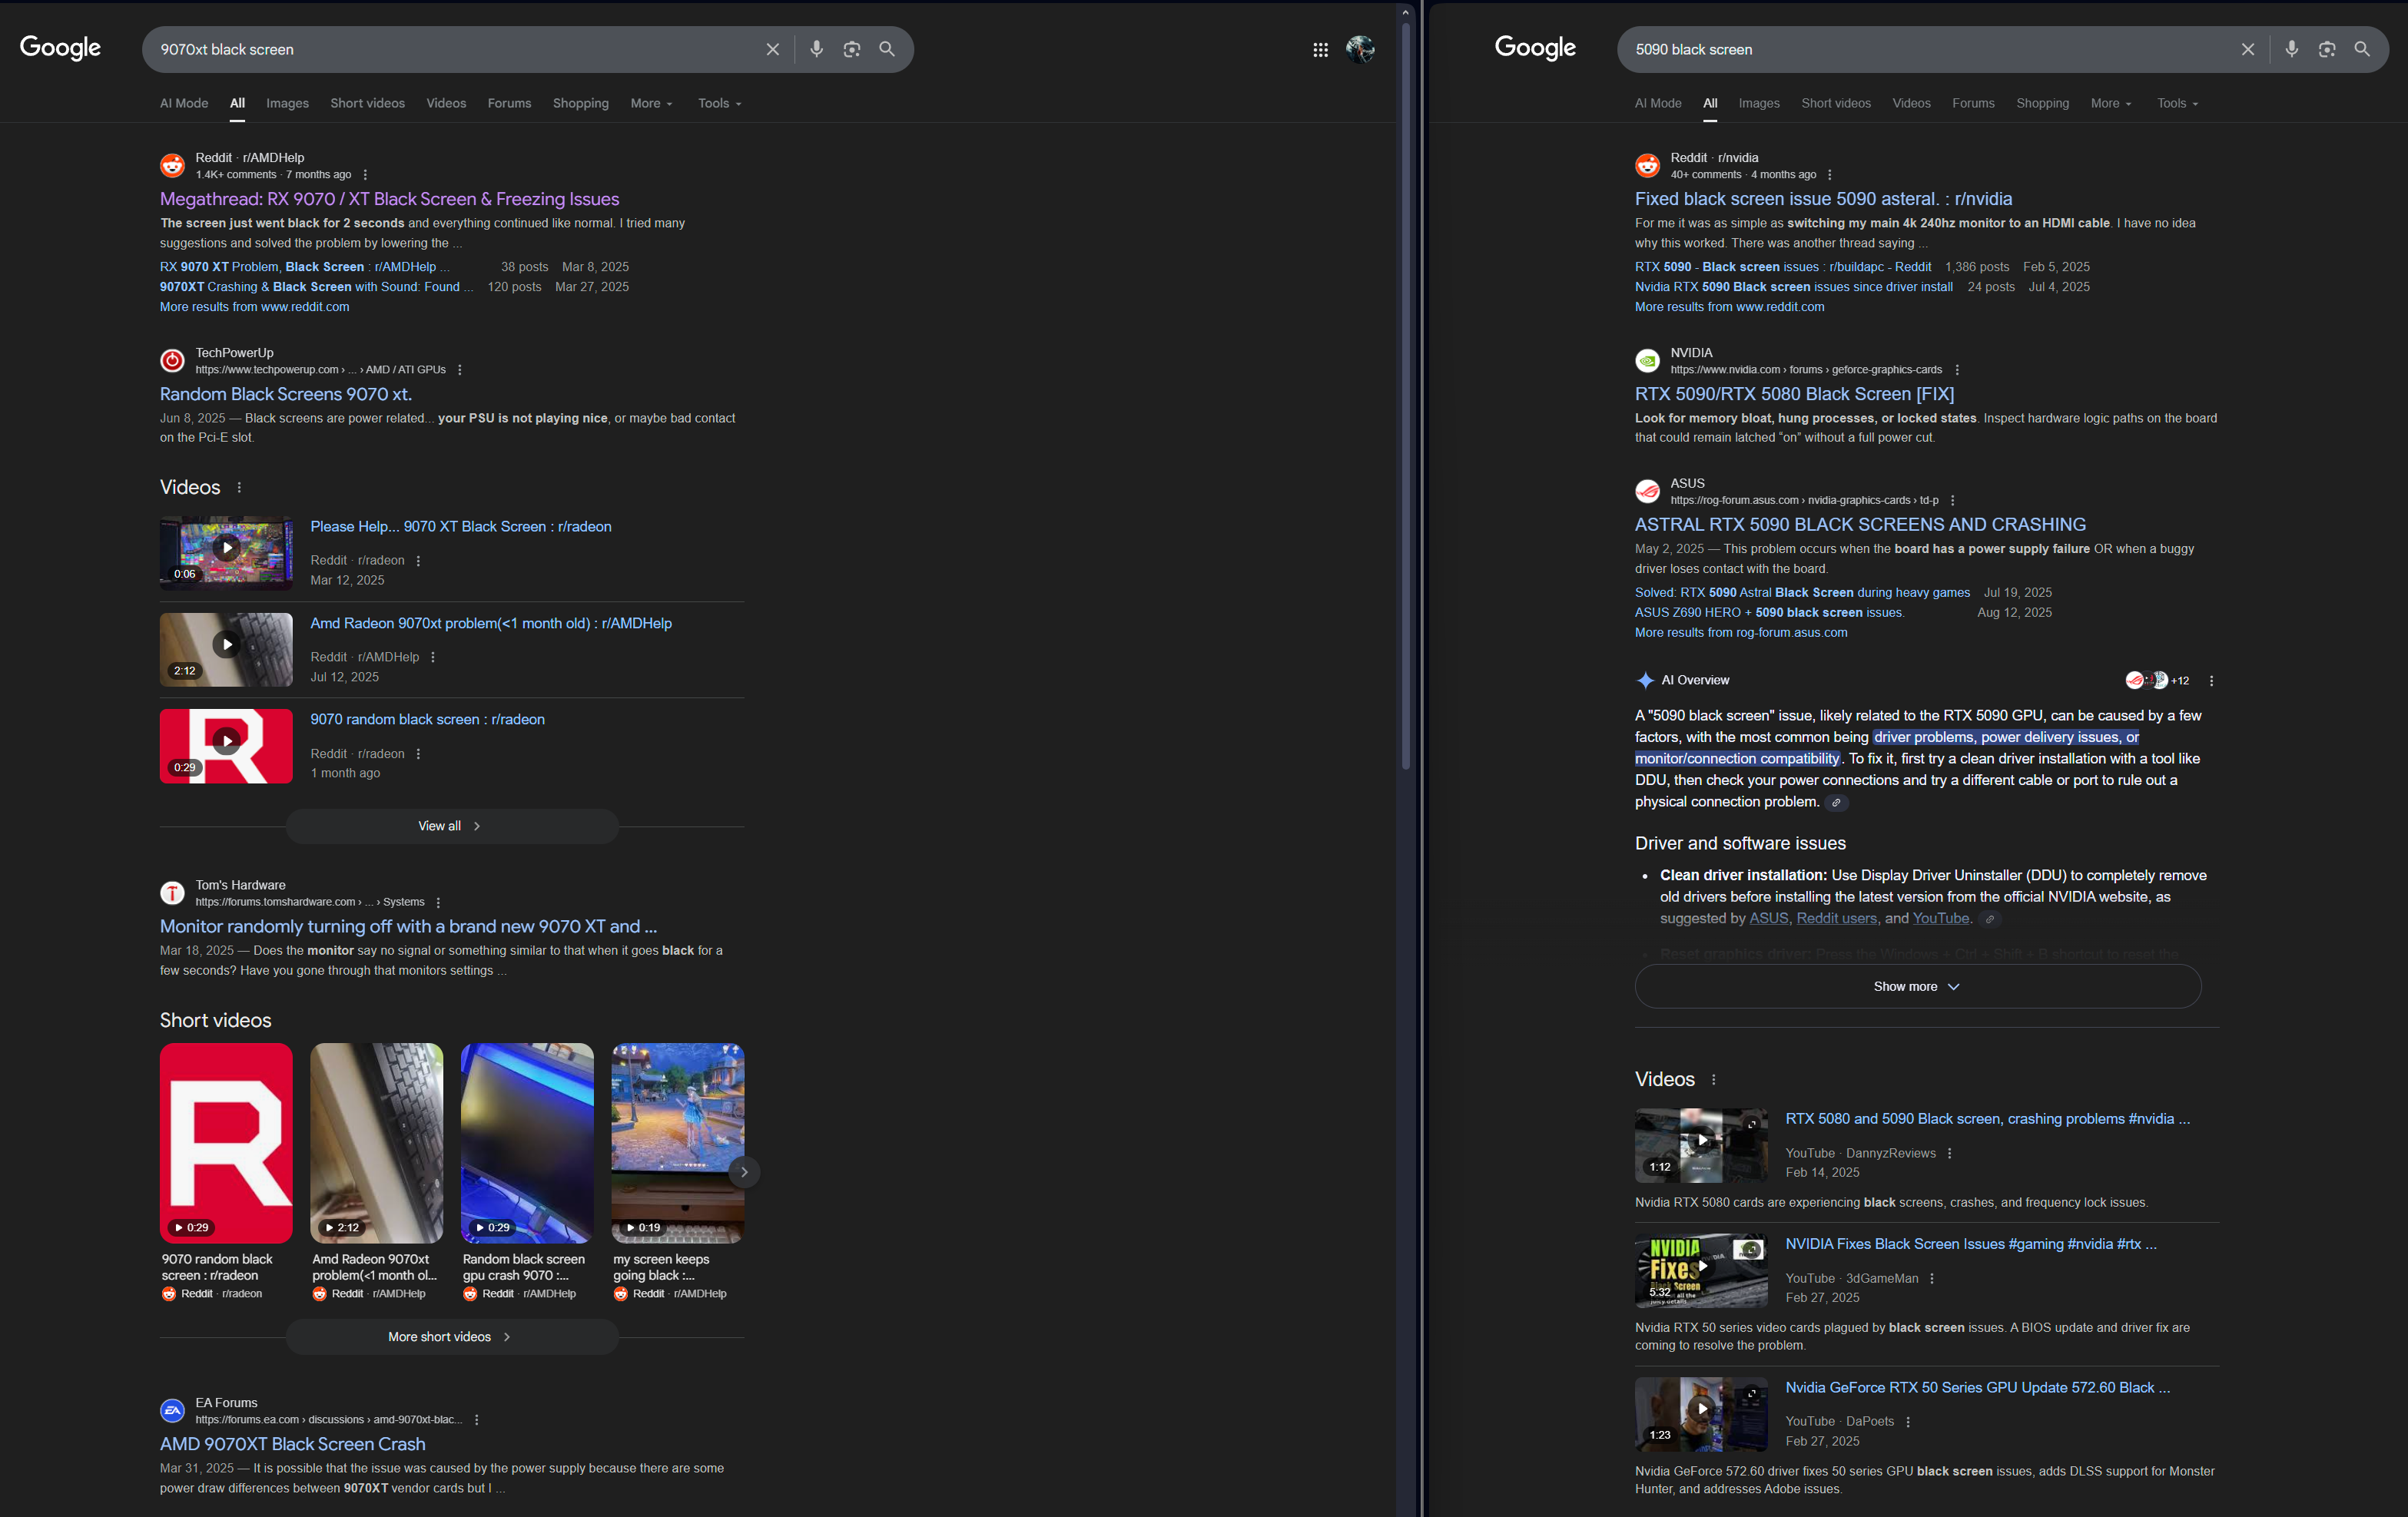Click the Google account profile avatar
Screen dimensions: 2408x1517
tap(1359, 49)
